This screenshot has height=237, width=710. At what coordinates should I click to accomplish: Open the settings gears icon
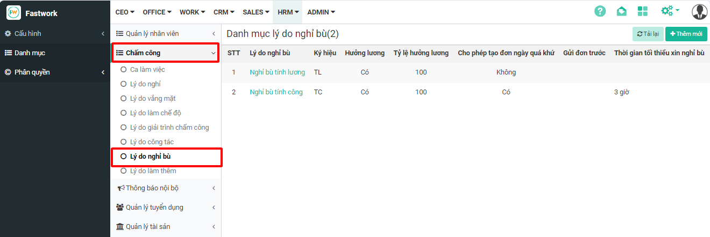pyautogui.click(x=669, y=11)
